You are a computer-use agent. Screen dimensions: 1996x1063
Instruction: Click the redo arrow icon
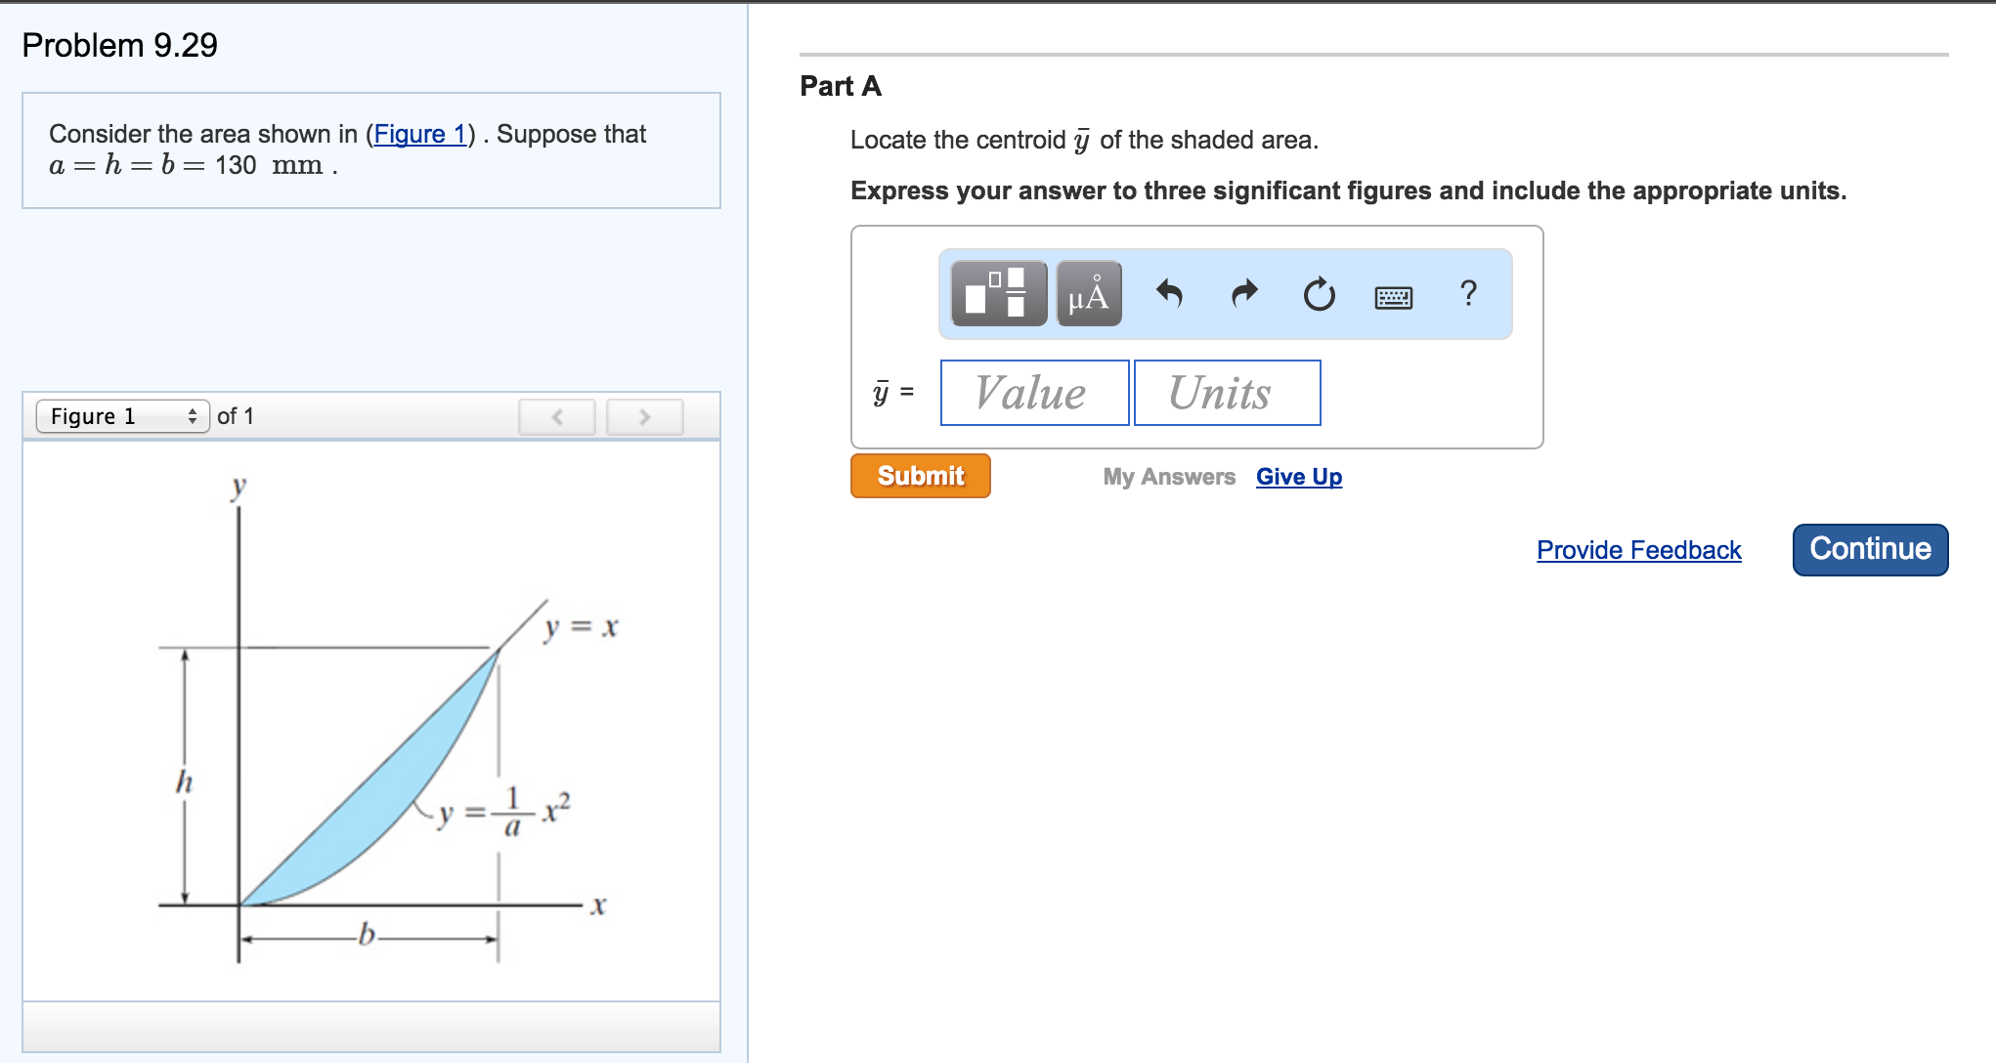1244,293
